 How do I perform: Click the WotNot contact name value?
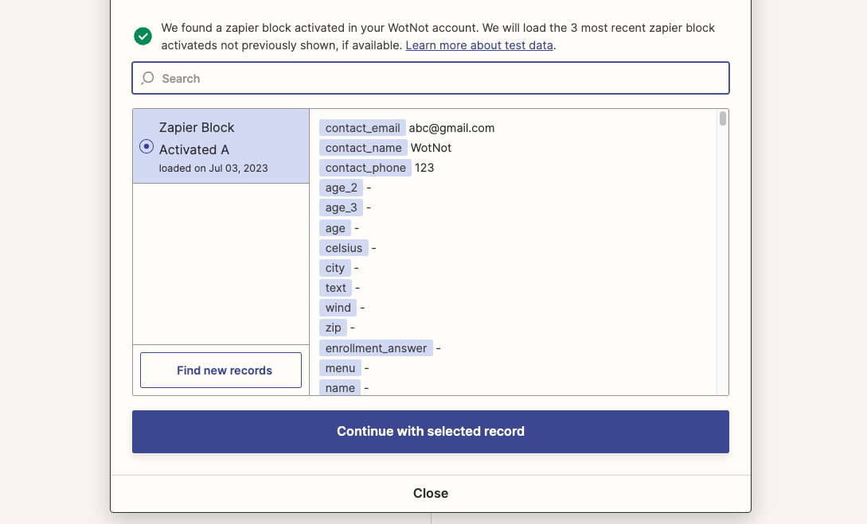click(431, 148)
